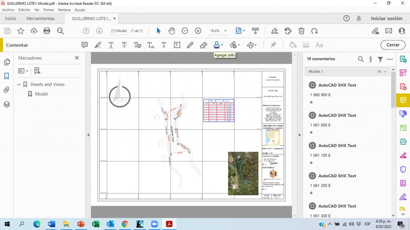Print the document using the printer icon
Viewport: 410px width, 230px height.
pos(47,31)
